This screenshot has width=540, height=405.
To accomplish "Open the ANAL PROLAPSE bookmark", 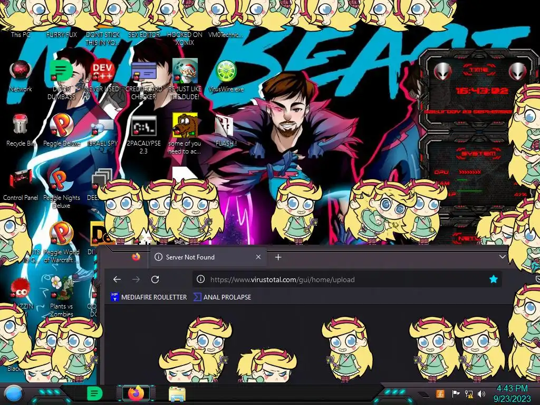I will pos(223,297).
